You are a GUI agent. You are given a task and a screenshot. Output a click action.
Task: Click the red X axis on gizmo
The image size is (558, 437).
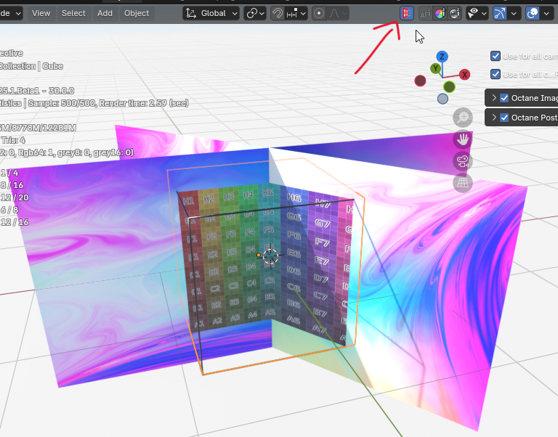[464, 75]
